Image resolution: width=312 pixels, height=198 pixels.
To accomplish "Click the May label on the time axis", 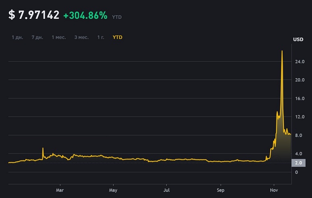I will pyautogui.click(x=113, y=190).
